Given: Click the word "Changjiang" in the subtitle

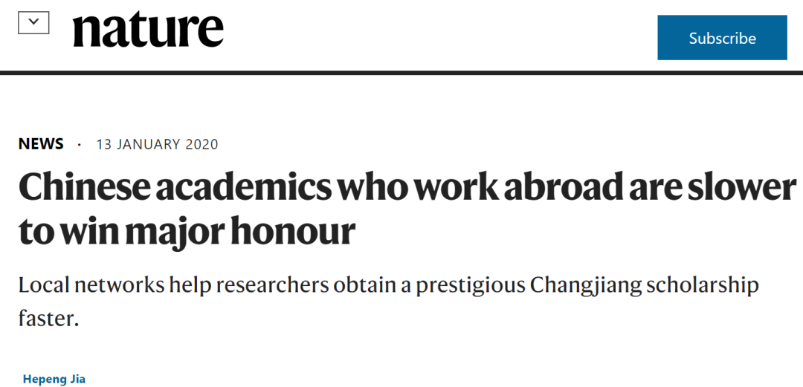Looking at the screenshot, I should (578, 285).
